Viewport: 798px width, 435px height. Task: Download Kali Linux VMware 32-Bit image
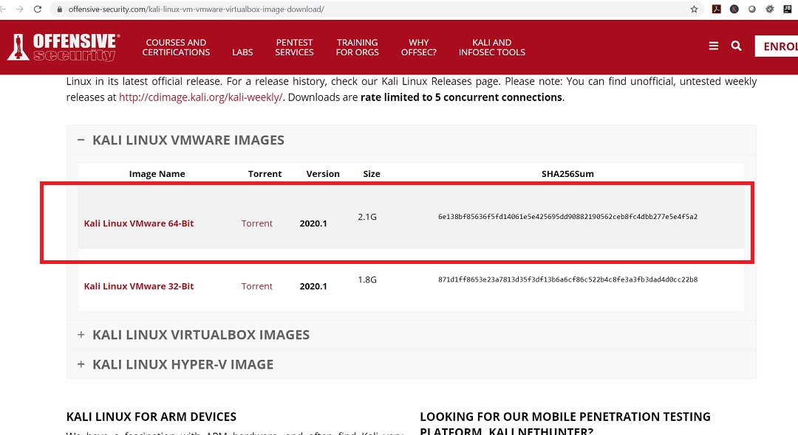pyautogui.click(x=139, y=286)
